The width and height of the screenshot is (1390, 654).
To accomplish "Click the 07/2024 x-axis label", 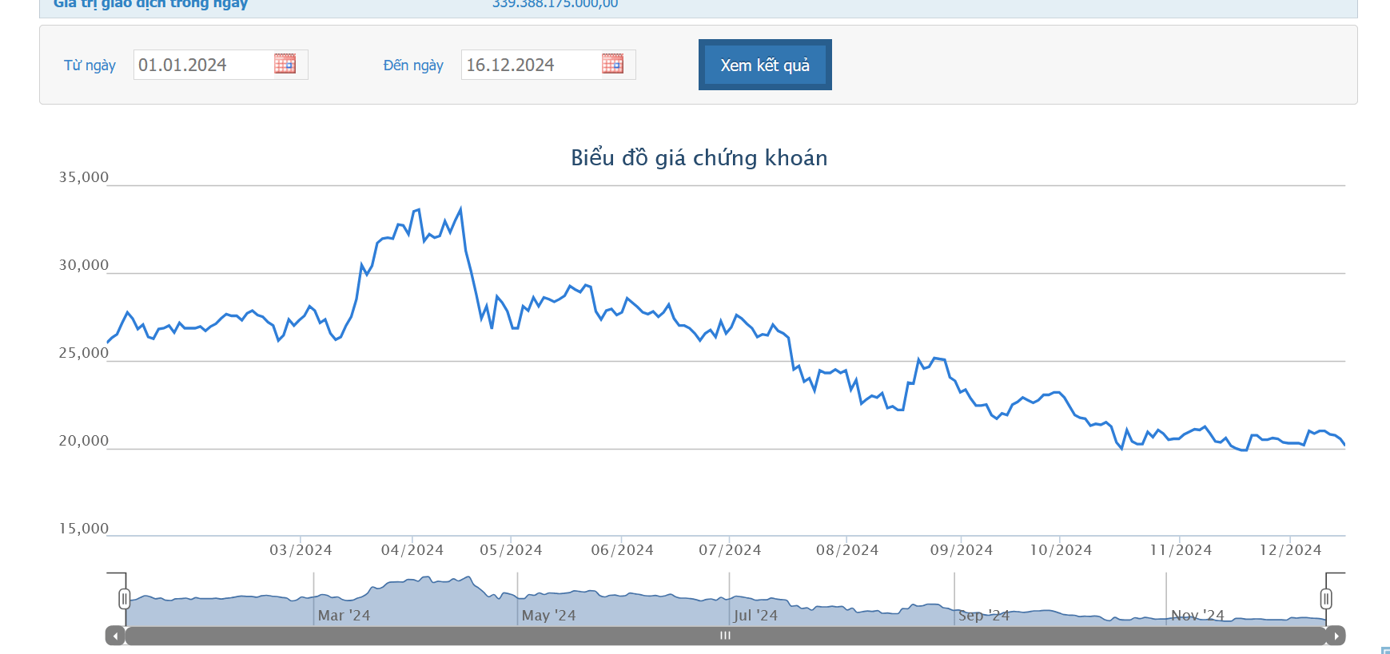I will pyautogui.click(x=730, y=550).
